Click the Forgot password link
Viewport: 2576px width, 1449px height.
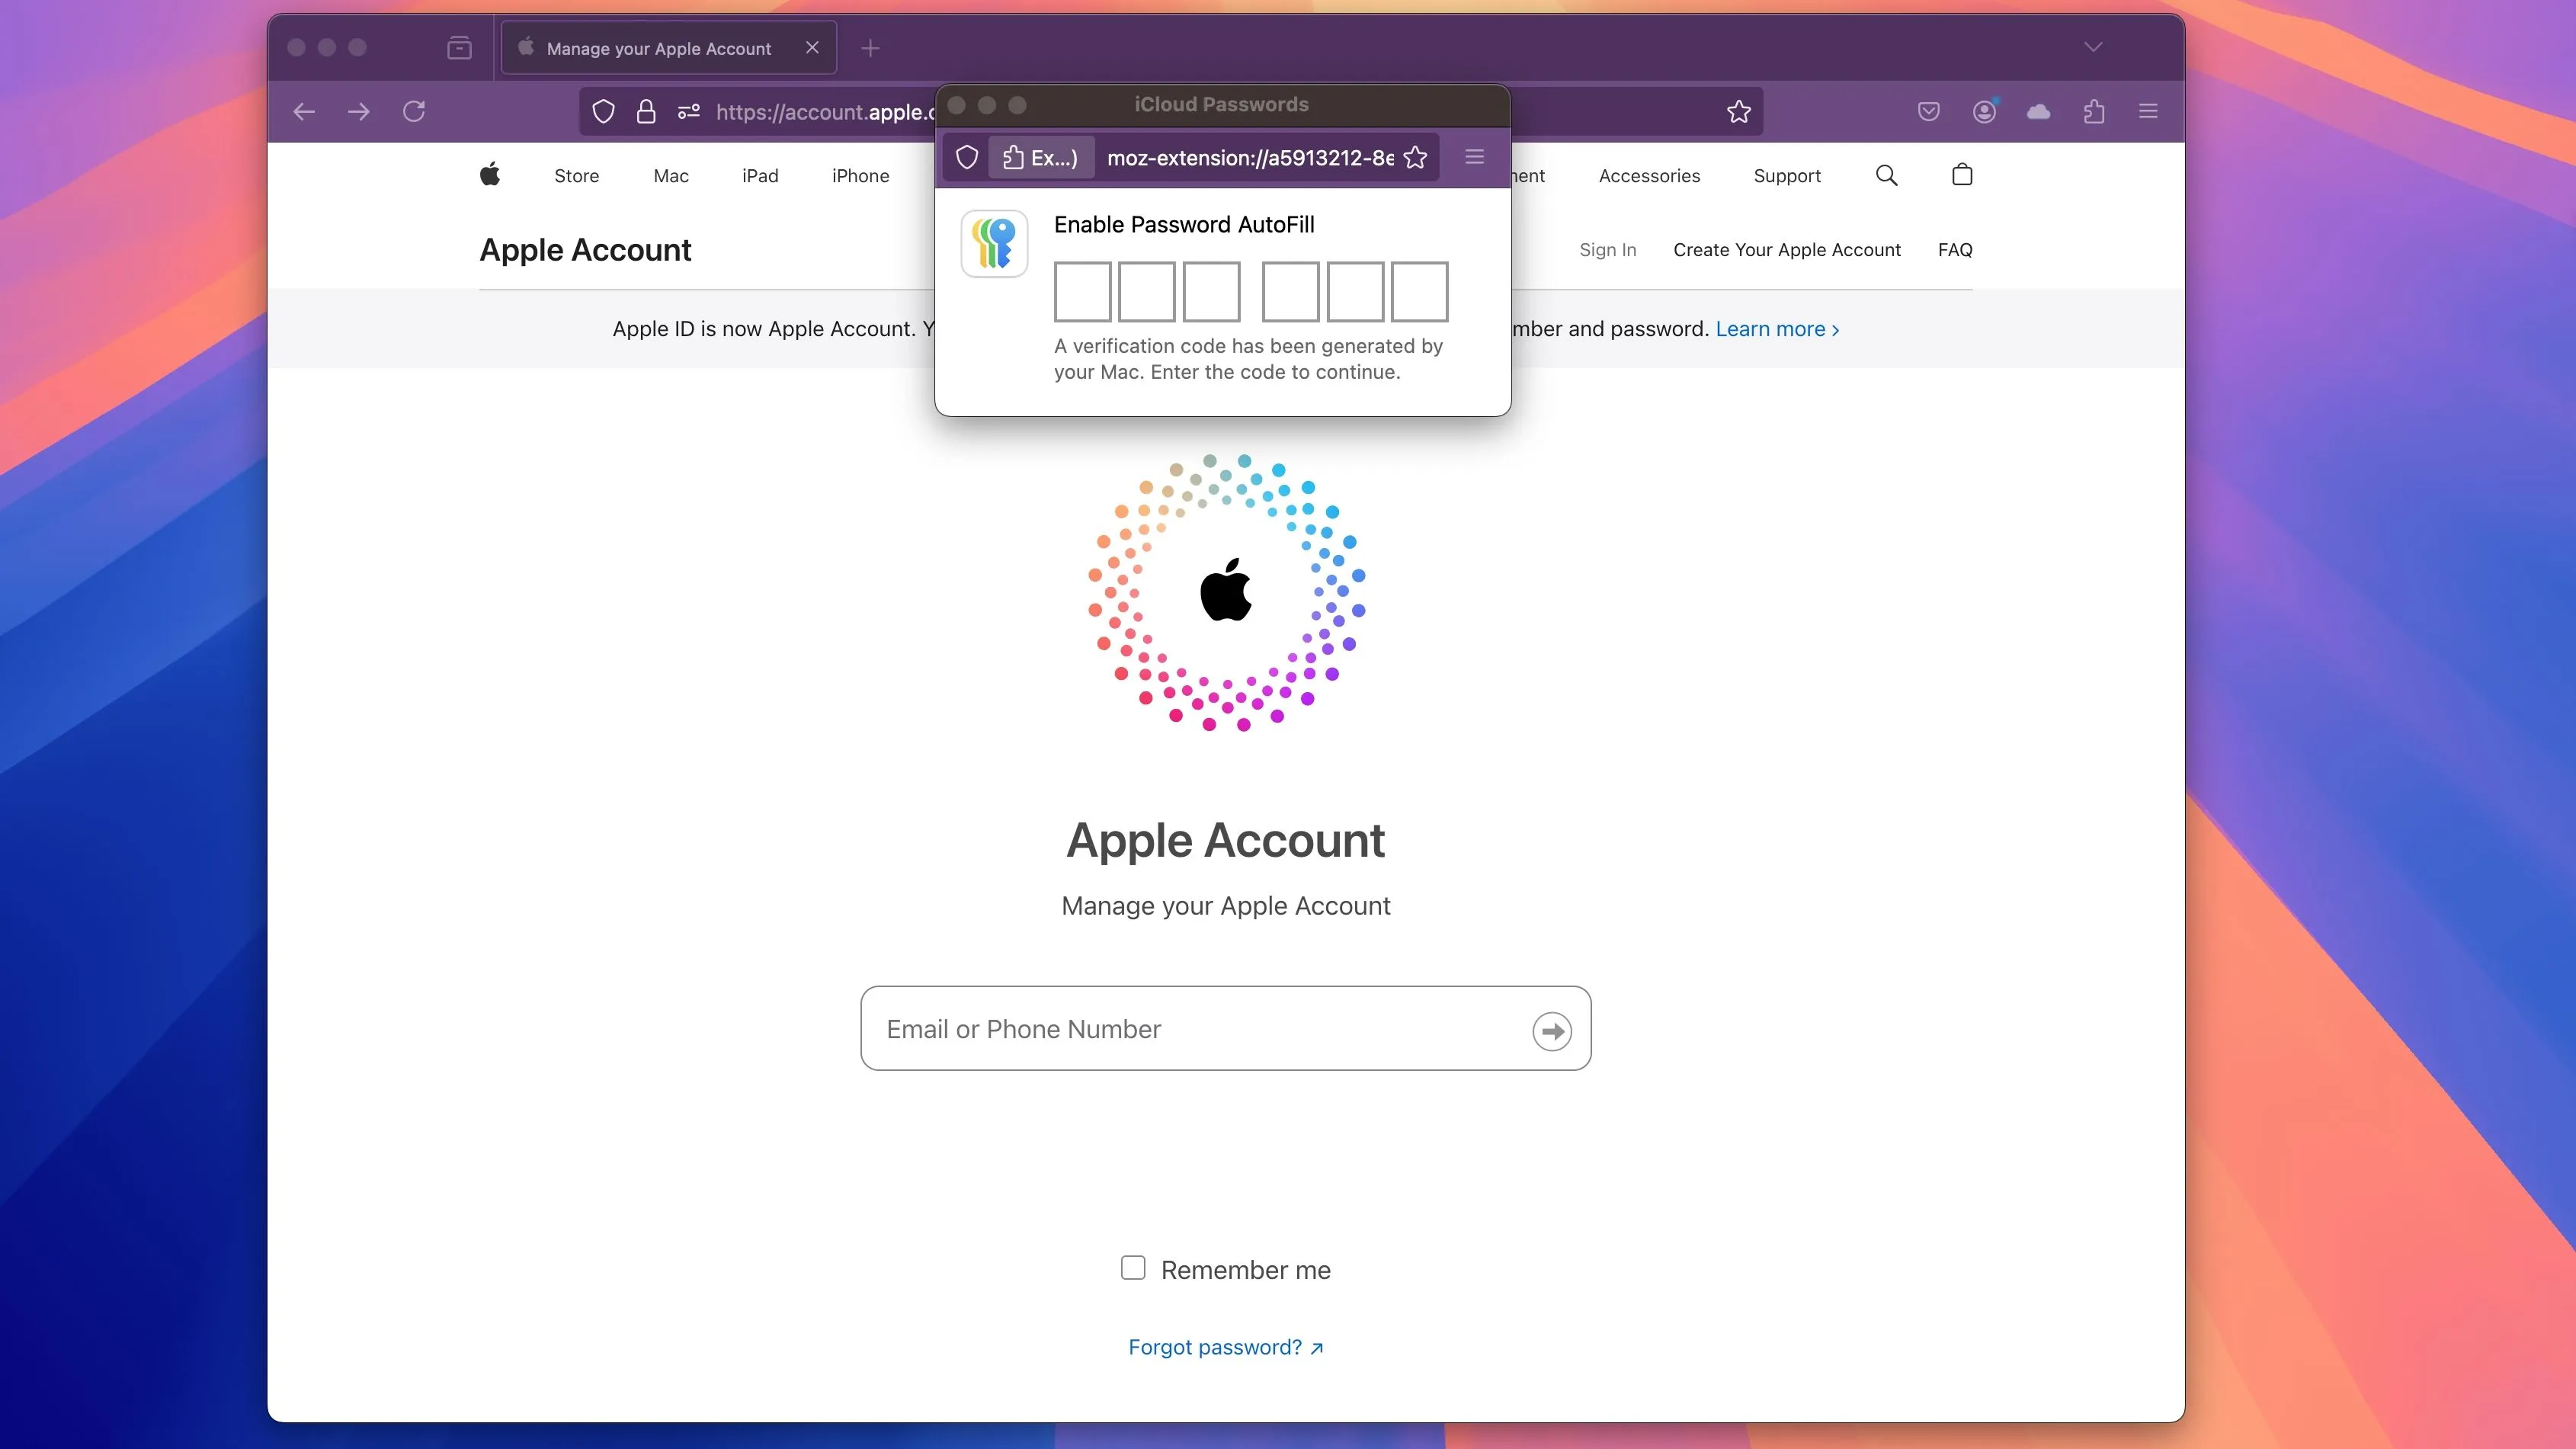click(1224, 1346)
